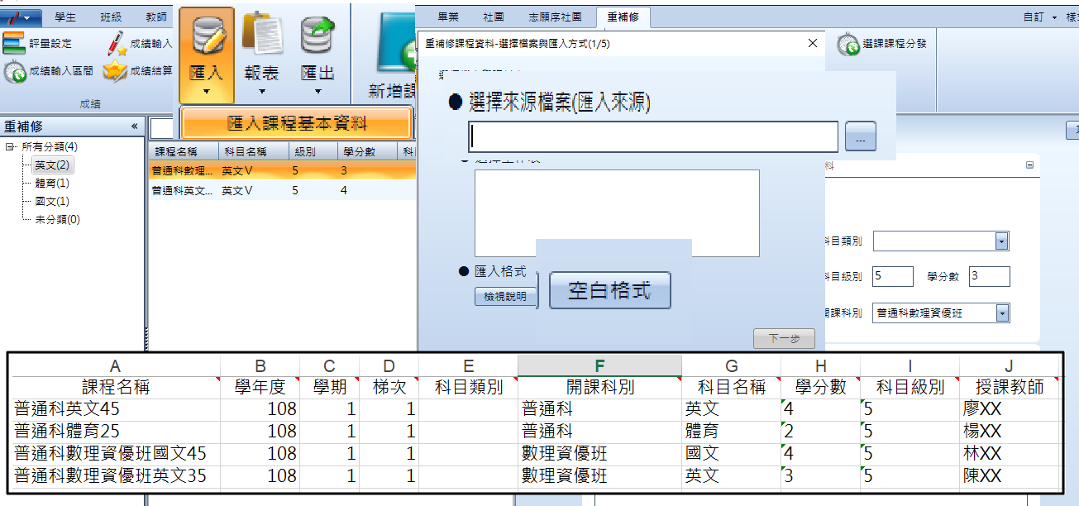
Task: Click the search box above the course list
Action: 164,126
